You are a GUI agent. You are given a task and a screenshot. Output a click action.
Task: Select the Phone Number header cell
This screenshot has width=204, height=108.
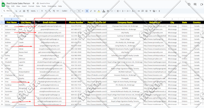(x=76, y=22)
